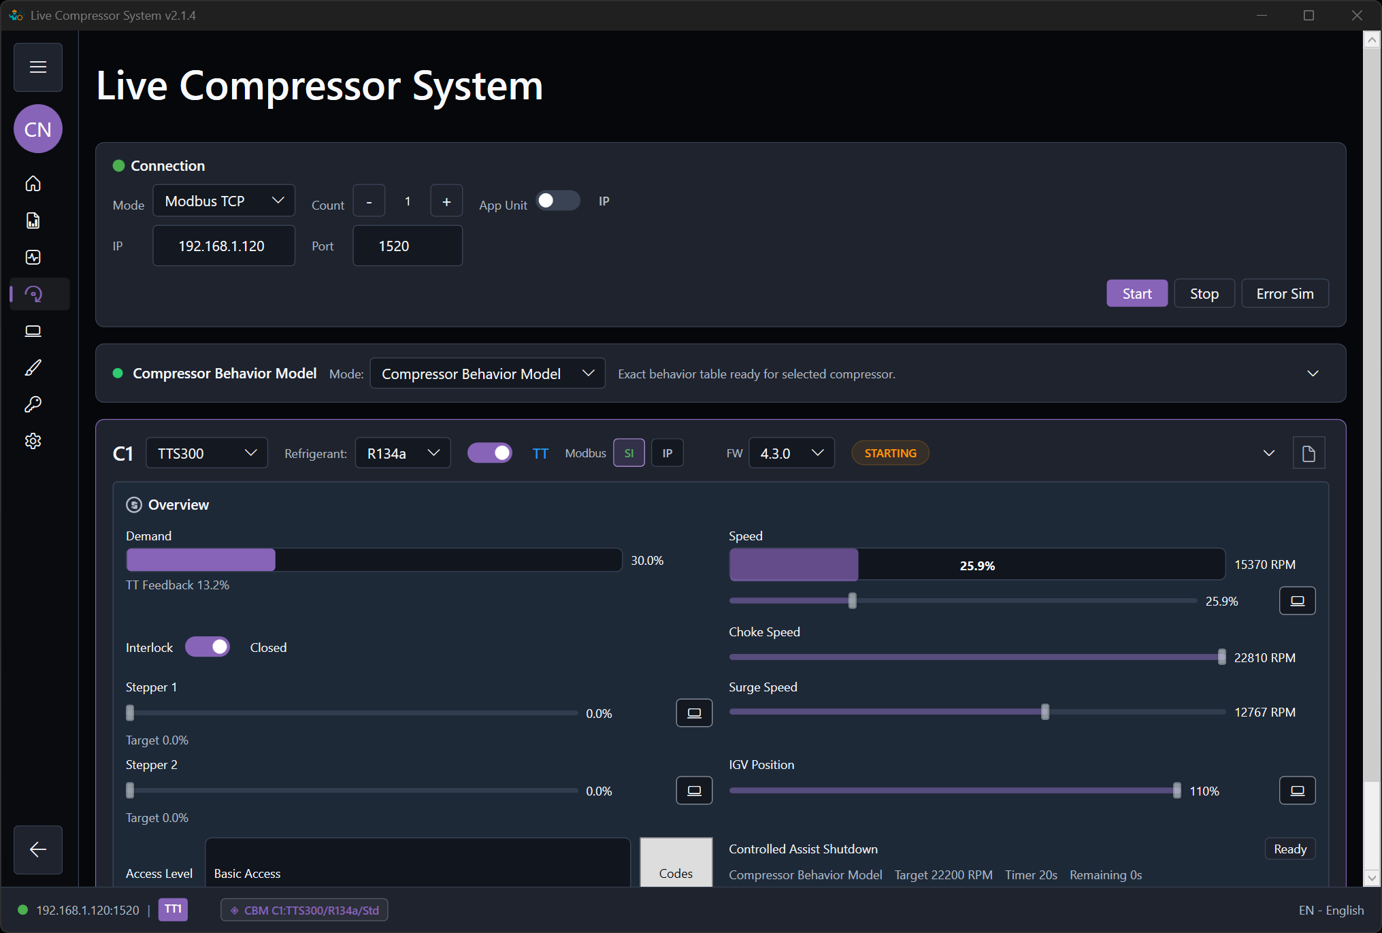Open the hamburger menu
Image resolution: width=1382 pixels, height=933 pixels.
click(x=38, y=67)
